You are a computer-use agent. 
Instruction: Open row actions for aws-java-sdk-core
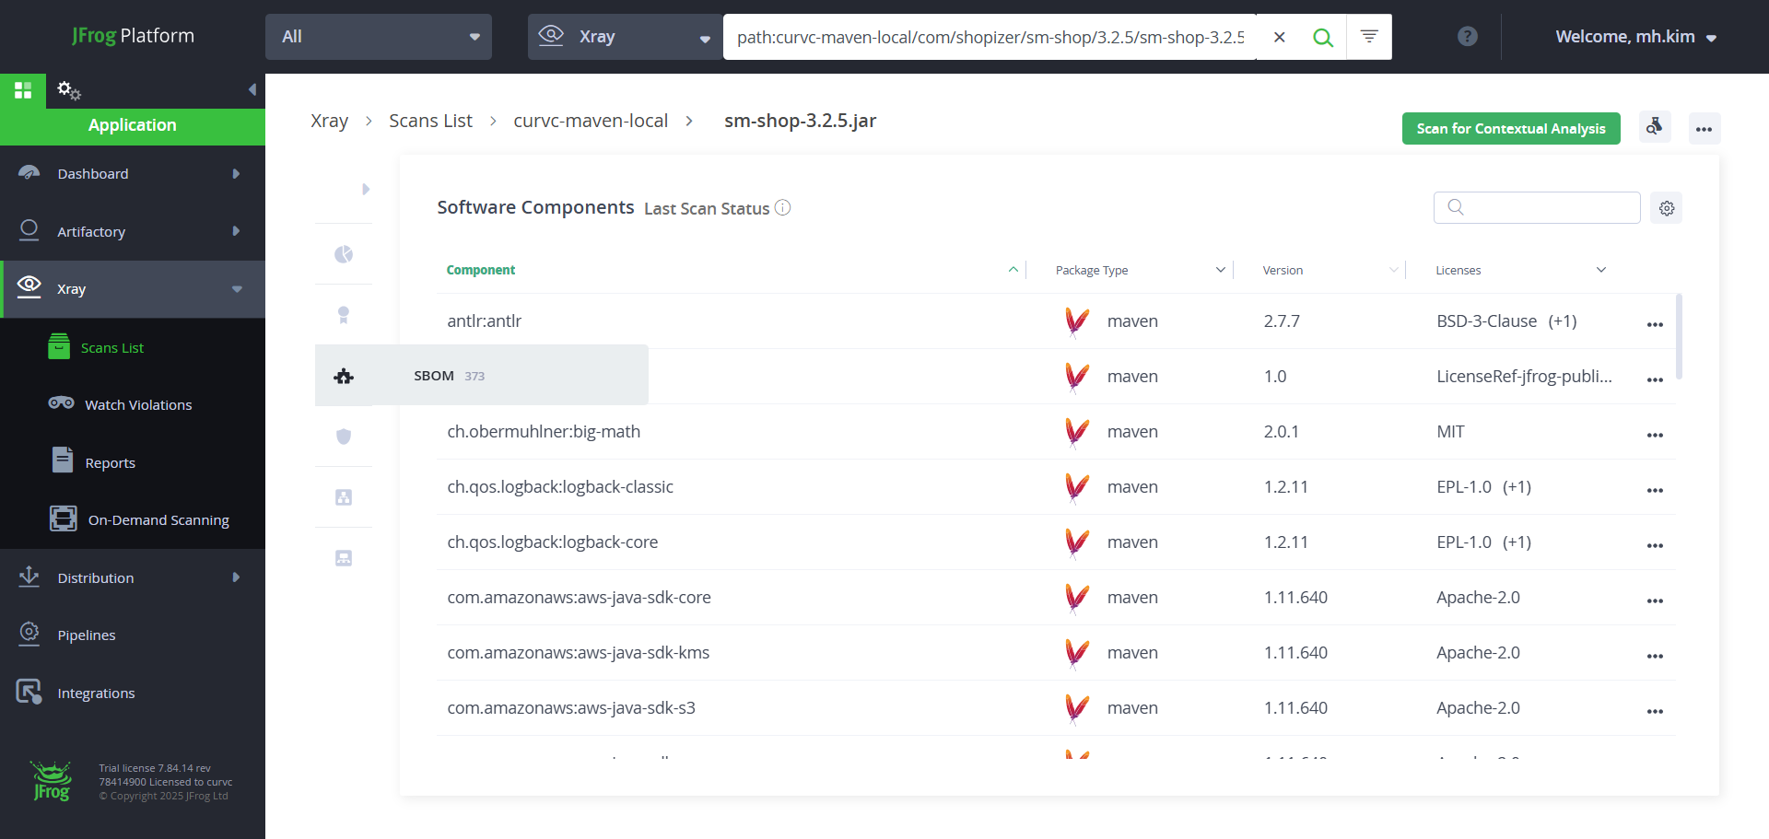pos(1655,600)
